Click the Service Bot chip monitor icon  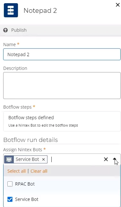[9, 159]
